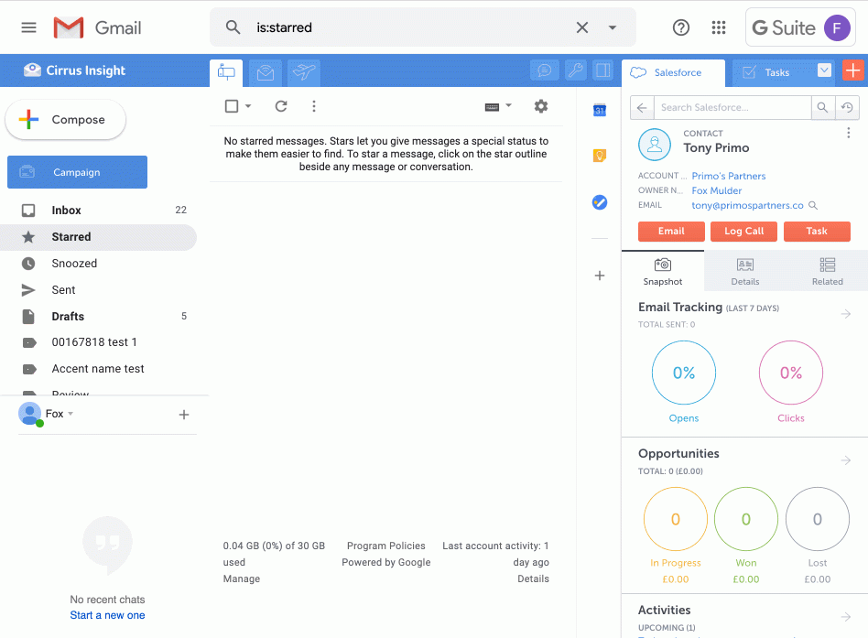The width and height of the screenshot is (868, 638).
Task: Click the Cirrus Insight chat bubble icon
Action: coord(545,70)
